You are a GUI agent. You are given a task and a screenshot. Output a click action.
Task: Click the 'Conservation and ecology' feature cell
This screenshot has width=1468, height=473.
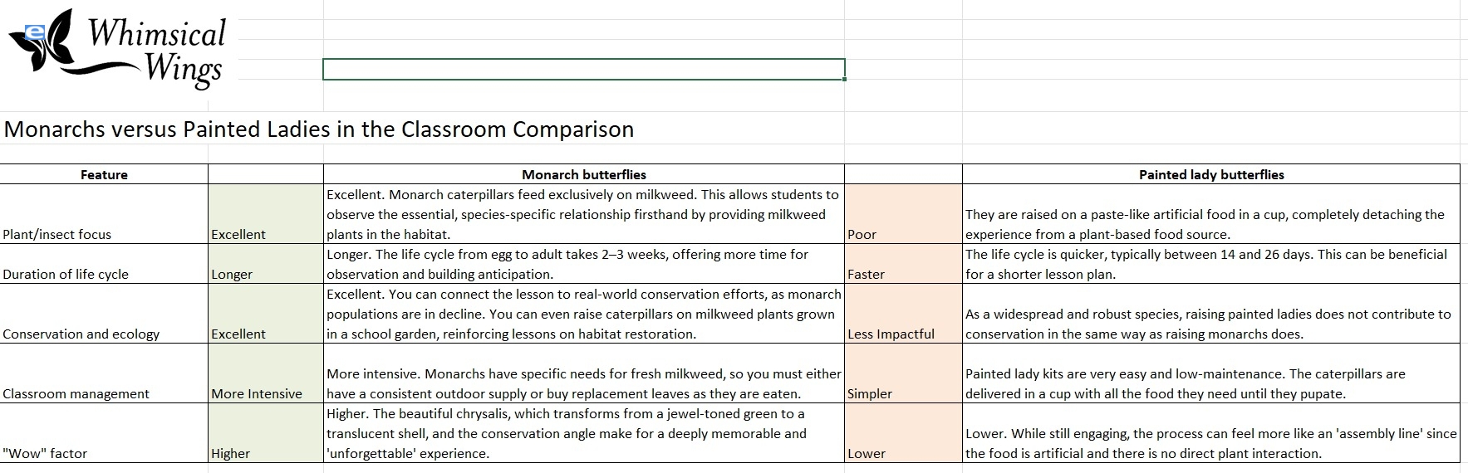click(x=104, y=314)
